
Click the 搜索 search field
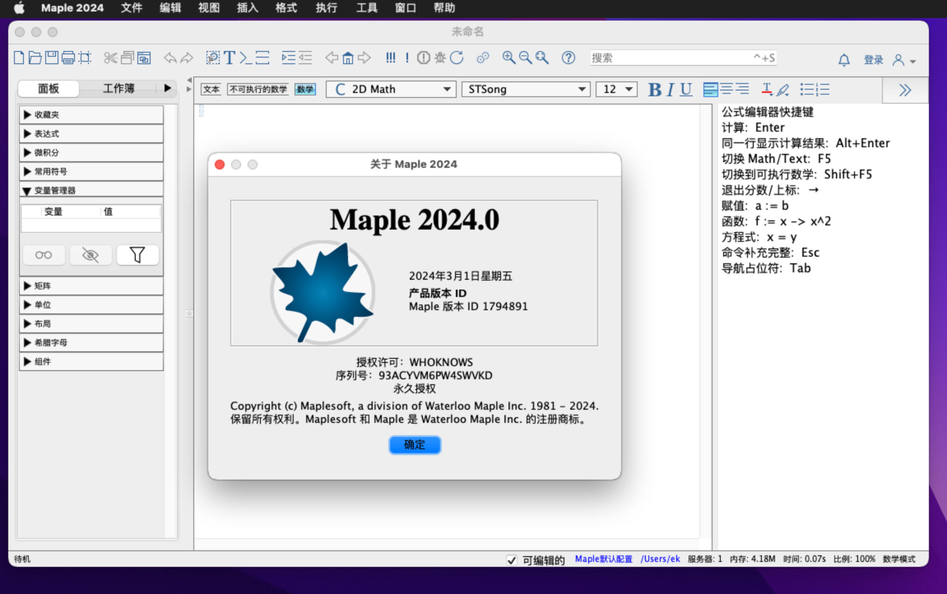point(683,58)
